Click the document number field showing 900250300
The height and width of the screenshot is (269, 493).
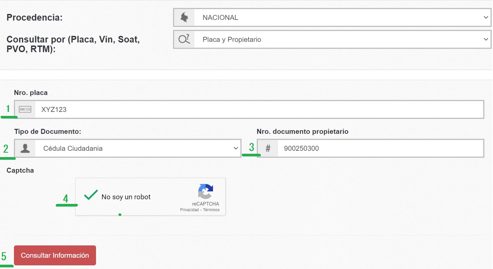[380, 148]
